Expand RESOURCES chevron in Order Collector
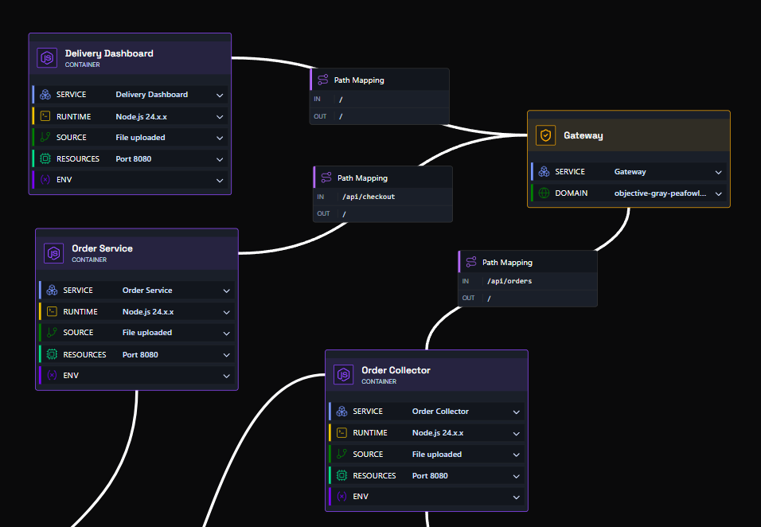761x527 pixels. click(x=517, y=477)
